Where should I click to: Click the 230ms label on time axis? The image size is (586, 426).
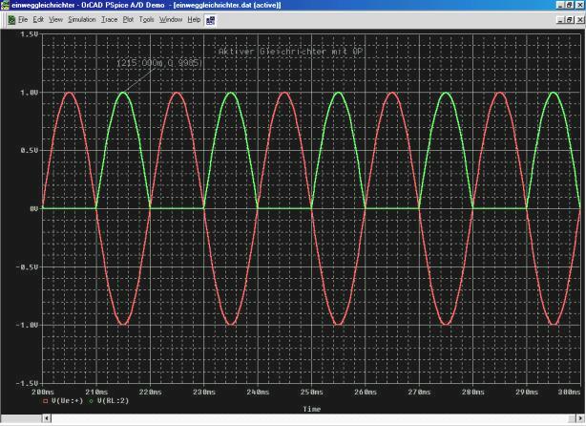pyautogui.click(x=204, y=392)
